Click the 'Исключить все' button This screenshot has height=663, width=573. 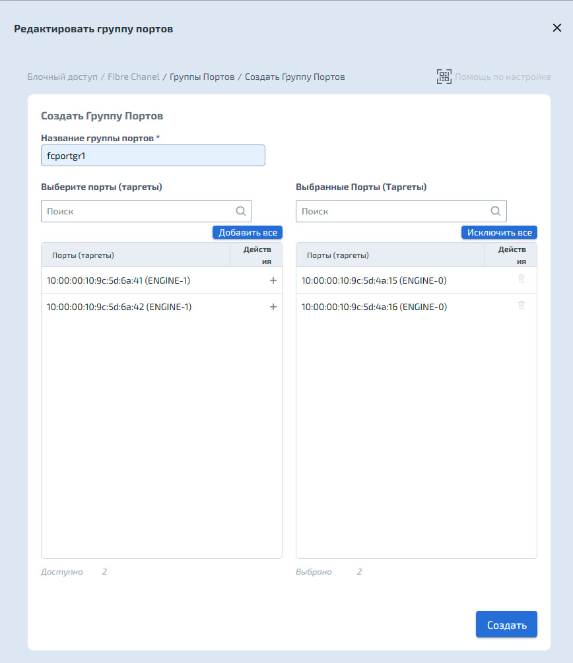(499, 233)
